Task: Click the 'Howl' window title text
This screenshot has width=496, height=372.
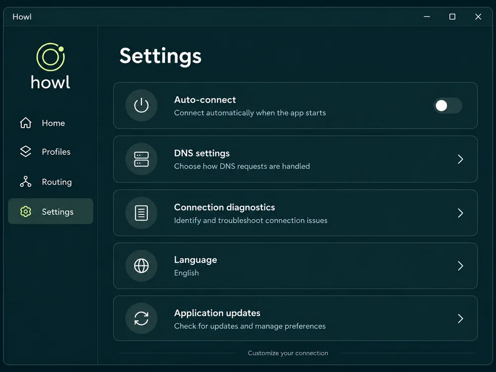Action: point(22,17)
